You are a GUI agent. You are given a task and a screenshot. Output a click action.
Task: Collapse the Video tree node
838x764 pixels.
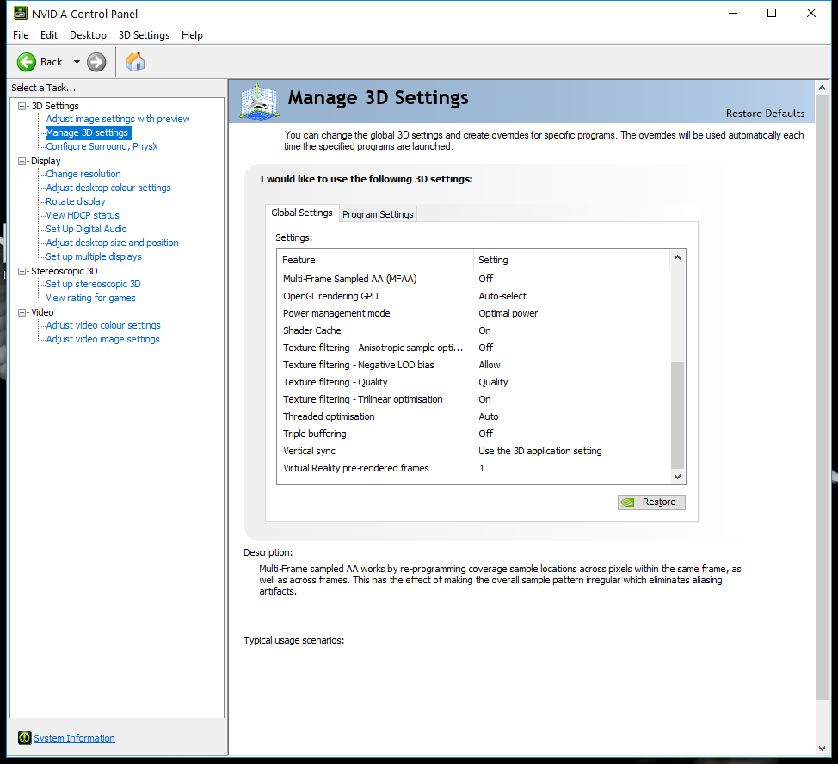click(22, 312)
